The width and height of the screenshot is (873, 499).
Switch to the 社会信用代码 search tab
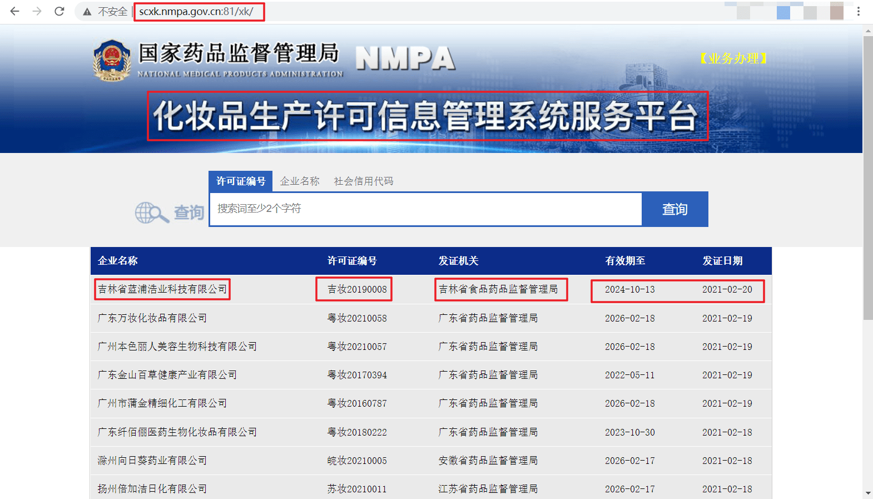[x=364, y=181]
